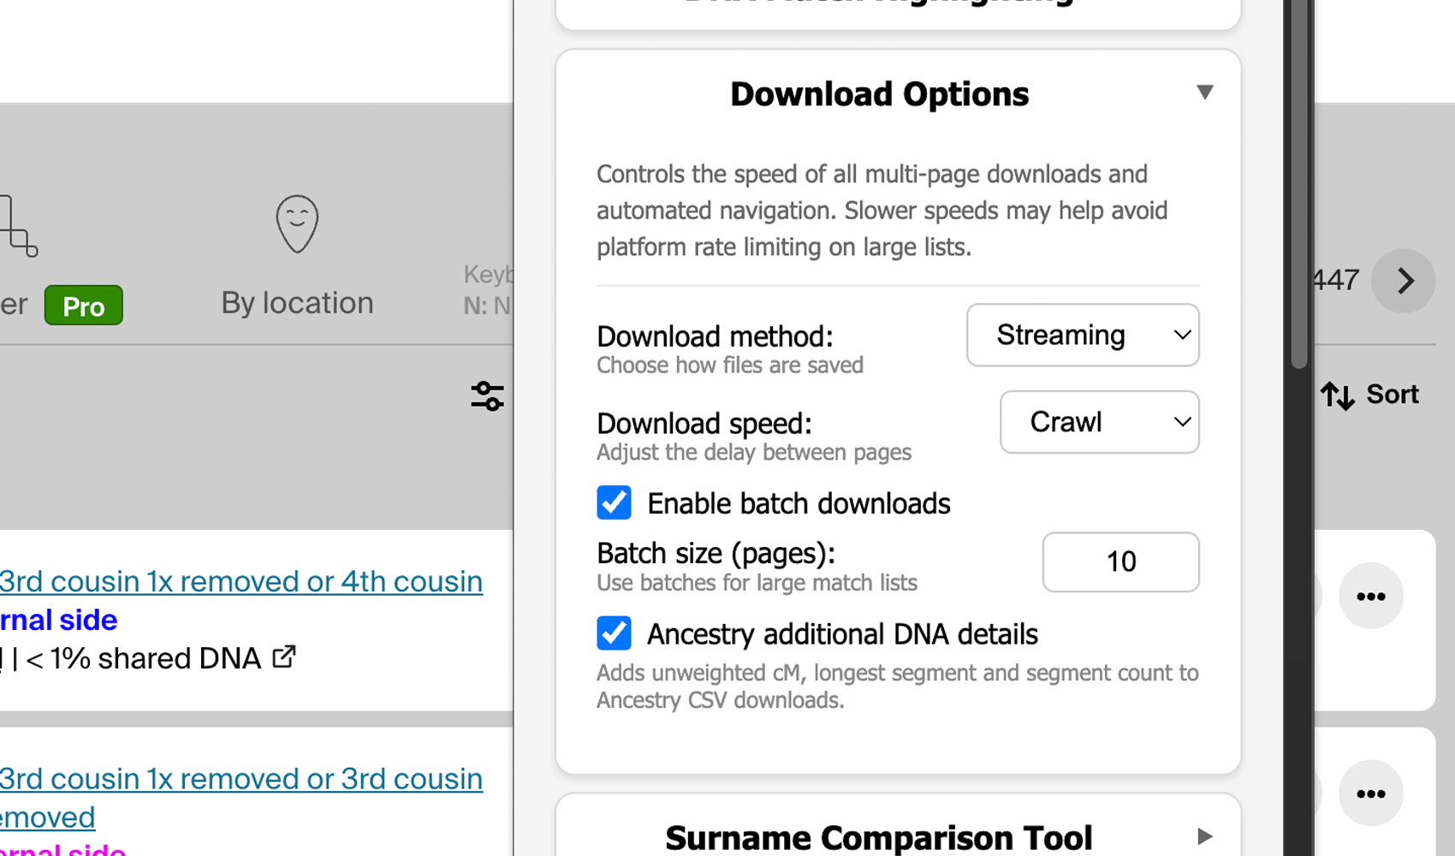Open the Sort options
This screenshot has height=856, width=1455.
tap(1369, 395)
